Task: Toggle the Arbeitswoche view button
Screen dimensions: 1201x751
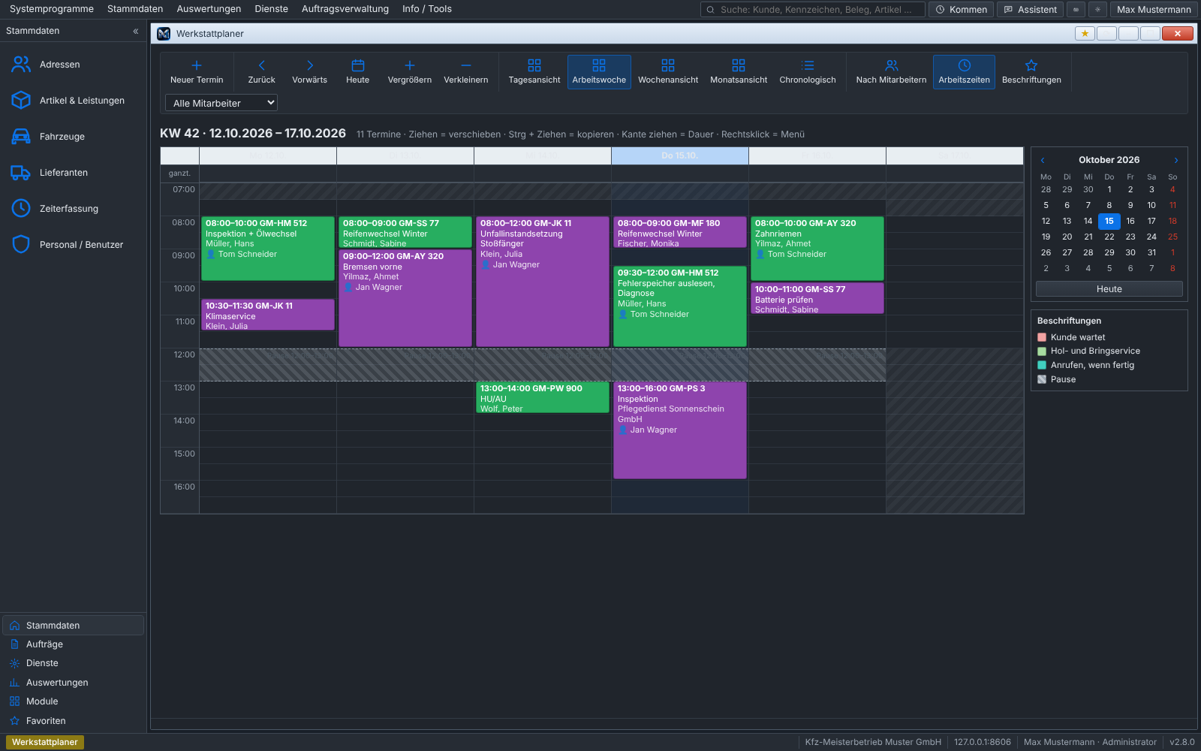Action: coord(599,72)
